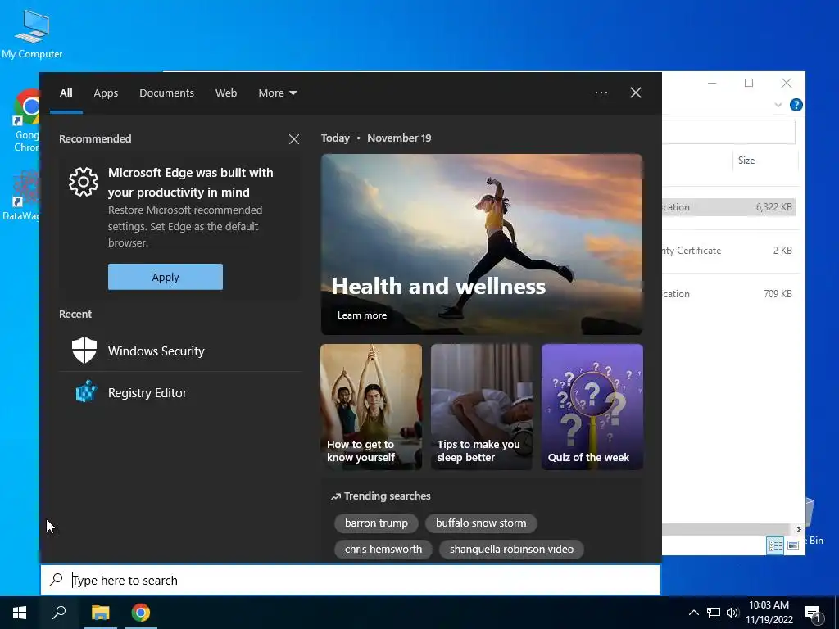
Task: Search trending topic shanquella robinson video
Action: pyautogui.click(x=511, y=550)
